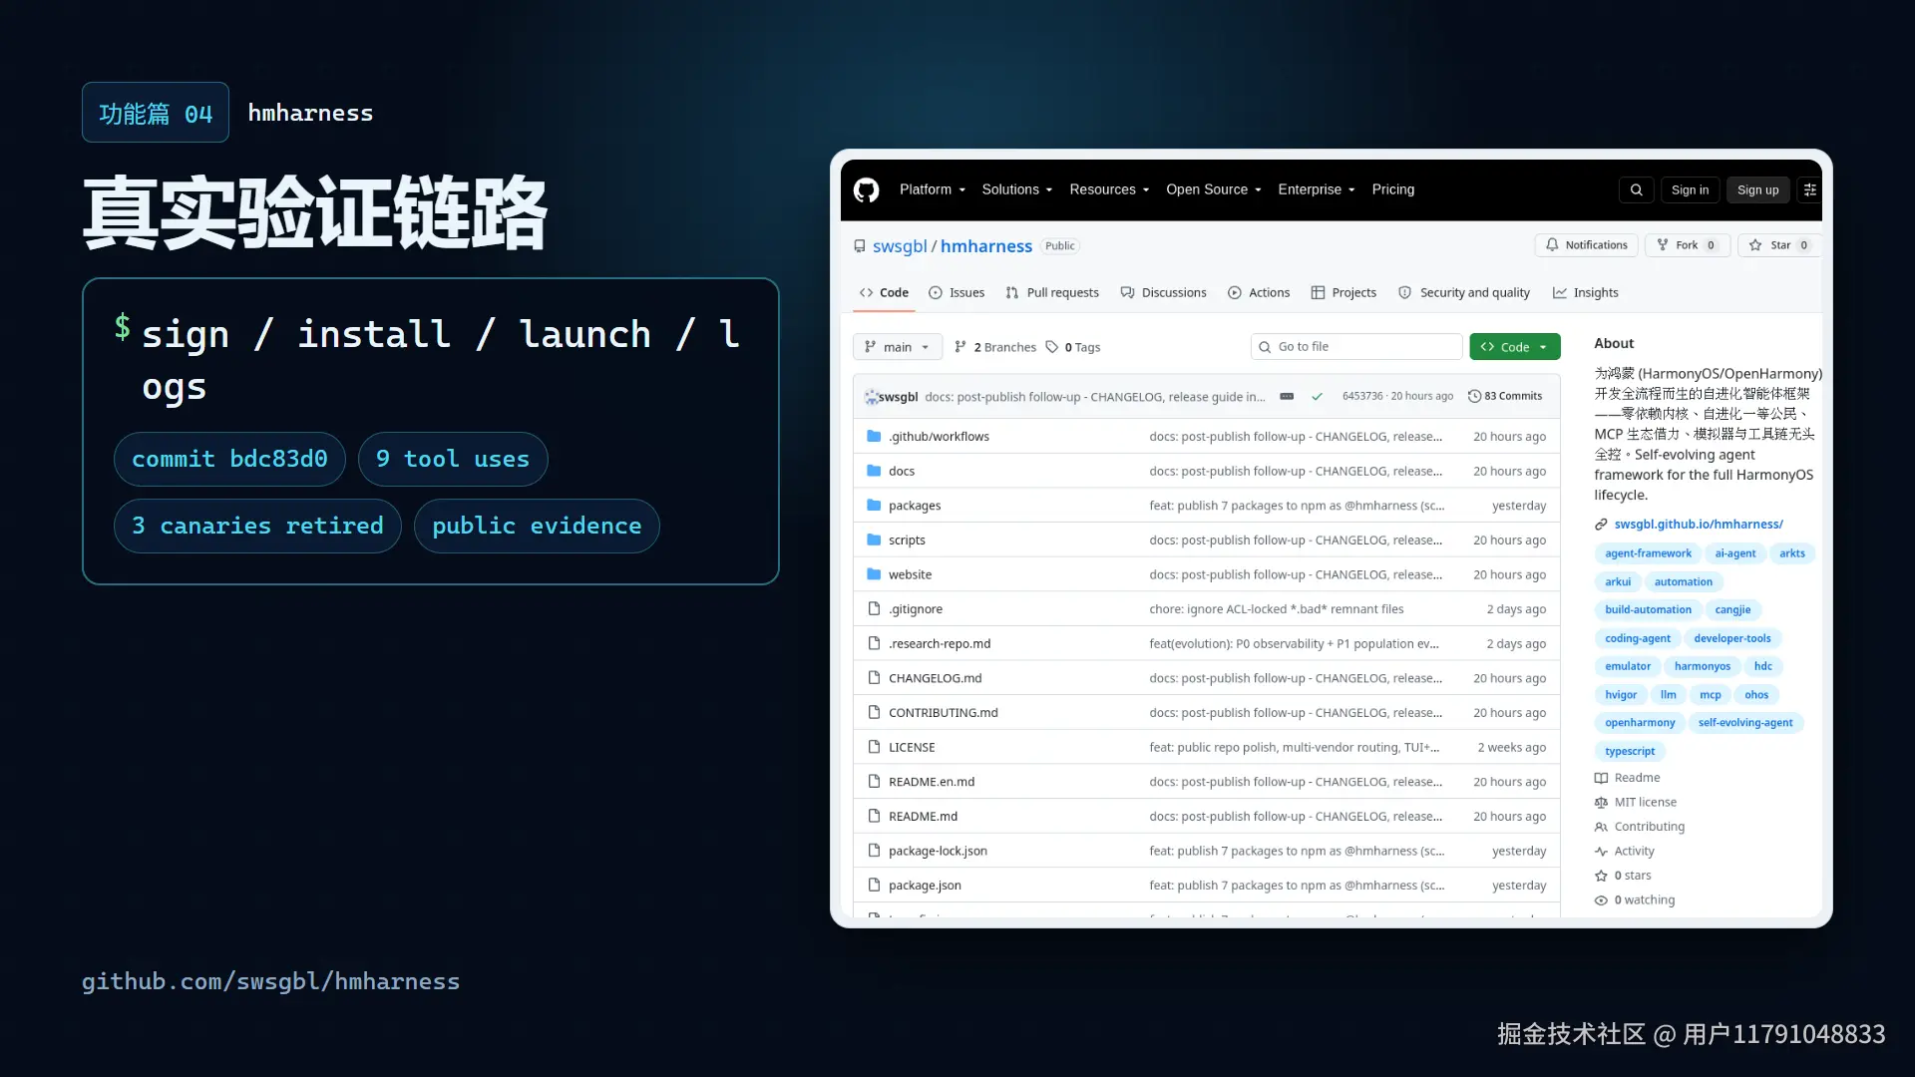Screen dimensions: 1915x1077
Task: Switch to the Pull requests tab
Action: click(1052, 293)
